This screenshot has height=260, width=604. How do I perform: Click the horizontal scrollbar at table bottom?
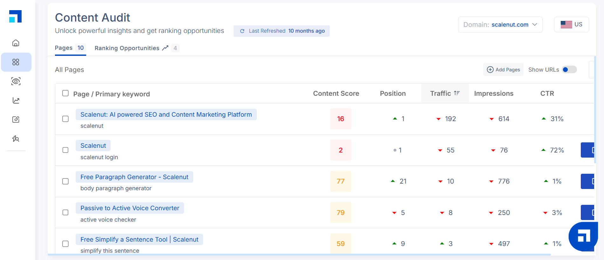(x=299, y=254)
